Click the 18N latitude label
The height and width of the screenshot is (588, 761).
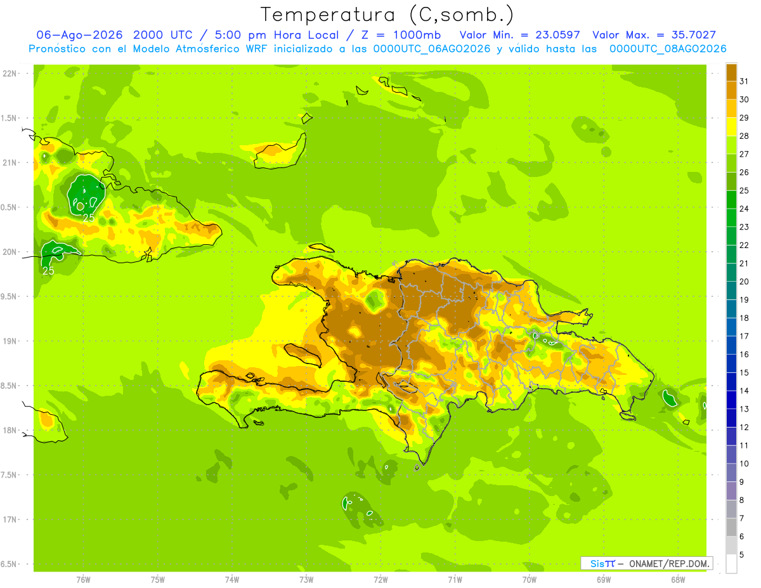[x=10, y=430]
